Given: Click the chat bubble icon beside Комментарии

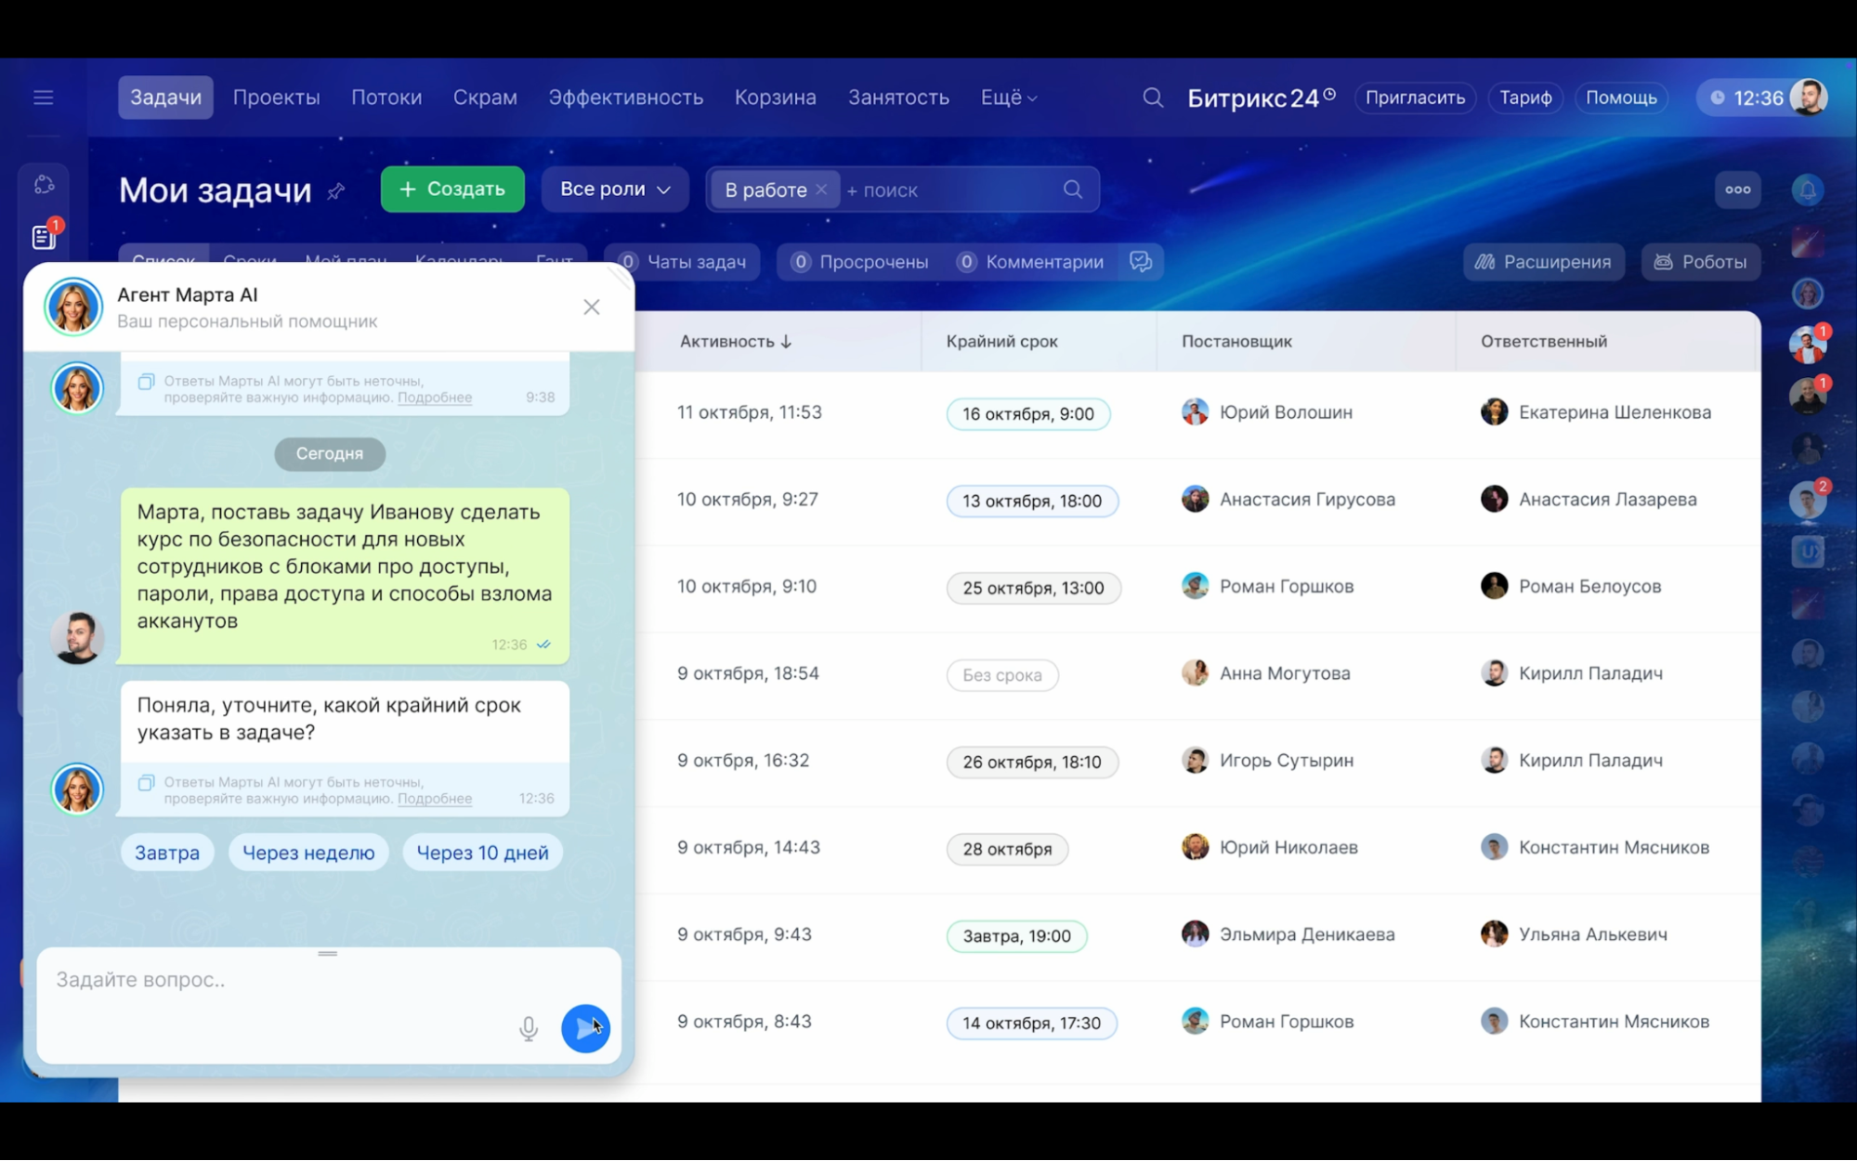Looking at the screenshot, I should (x=1141, y=262).
